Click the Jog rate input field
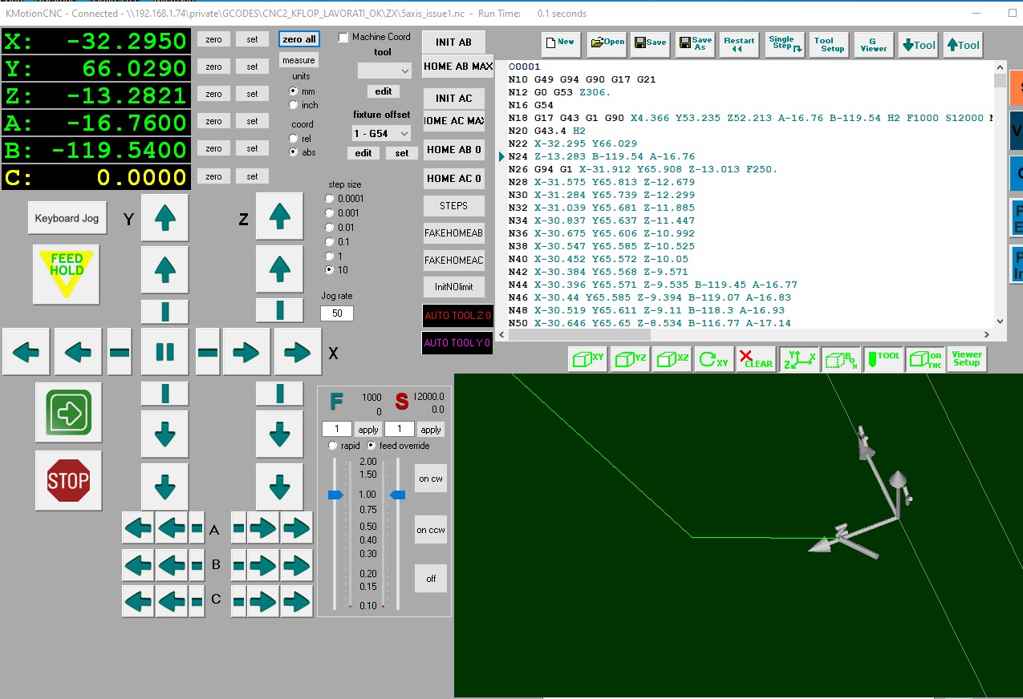 [337, 313]
